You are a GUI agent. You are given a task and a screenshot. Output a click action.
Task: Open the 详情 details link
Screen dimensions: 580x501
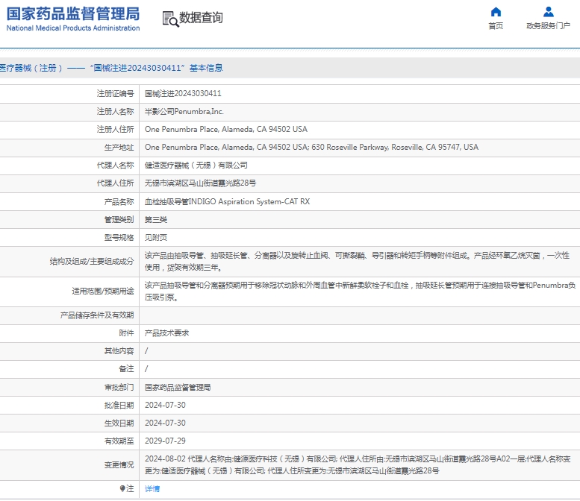click(x=152, y=489)
